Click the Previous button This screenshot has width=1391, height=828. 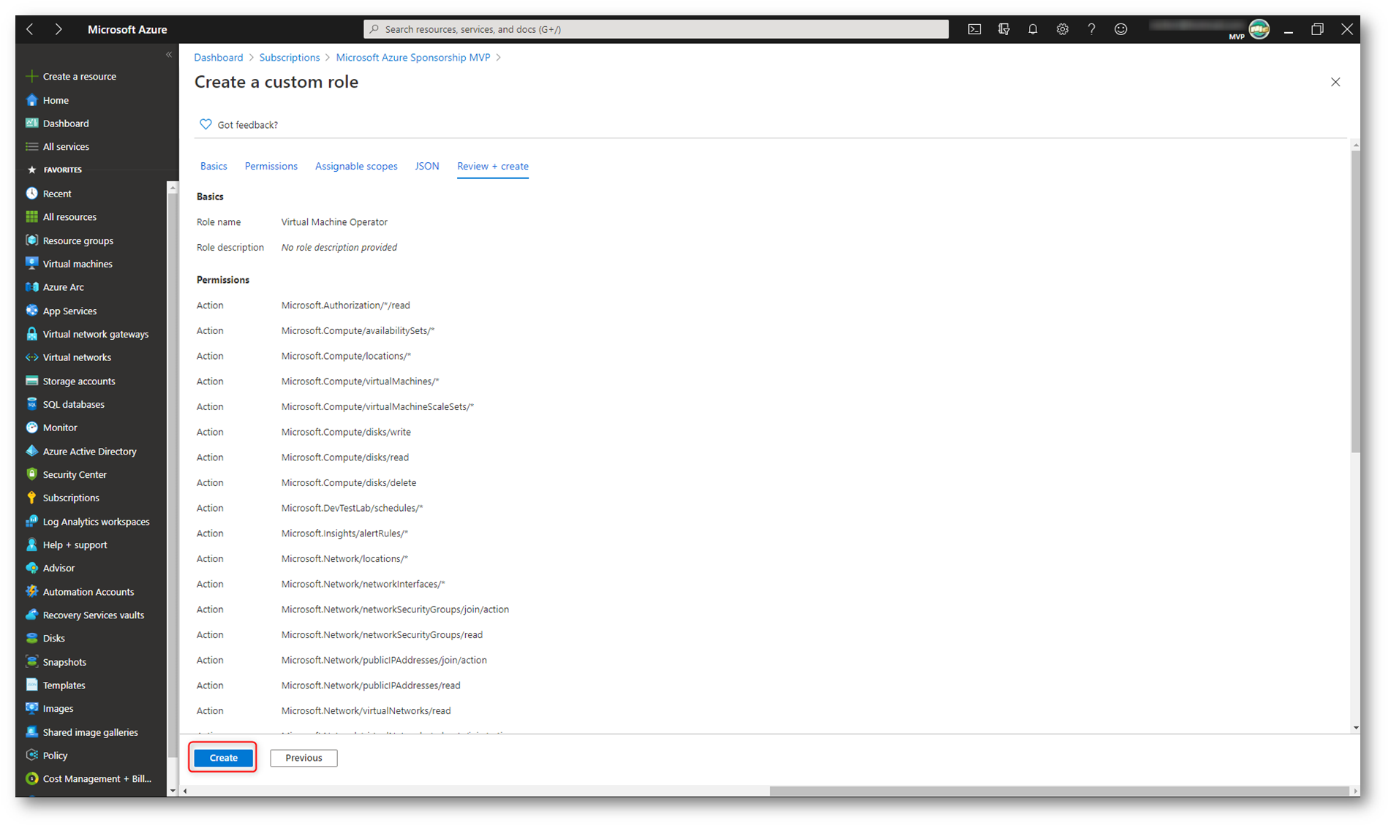(x=304, y=758)
